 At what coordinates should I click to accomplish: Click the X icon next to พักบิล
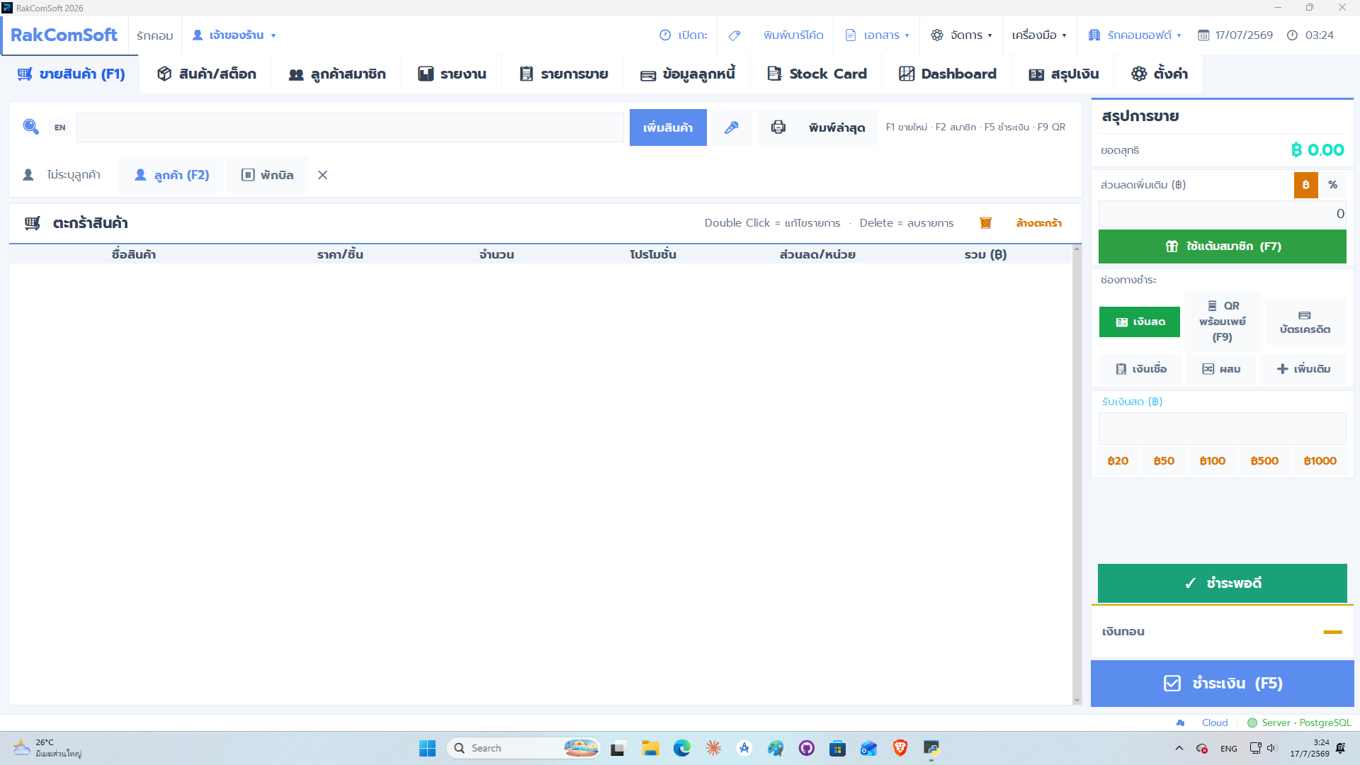[x=322, y=175]
